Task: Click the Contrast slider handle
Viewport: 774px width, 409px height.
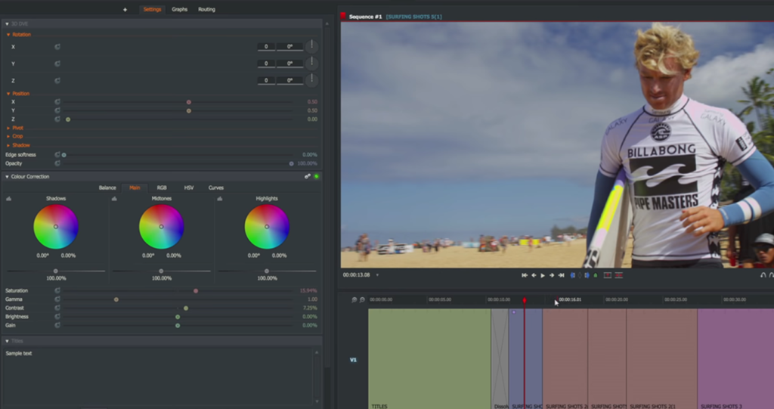Action: [186, 308]
